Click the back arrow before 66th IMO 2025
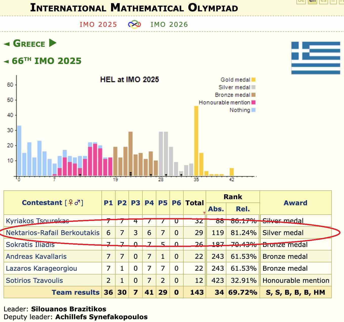The width and height of the screenshot is (344, 322). click(6, 61)
